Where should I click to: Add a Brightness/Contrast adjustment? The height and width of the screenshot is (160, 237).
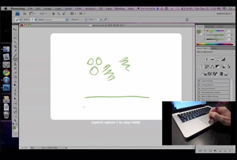(x=207, y=59)
